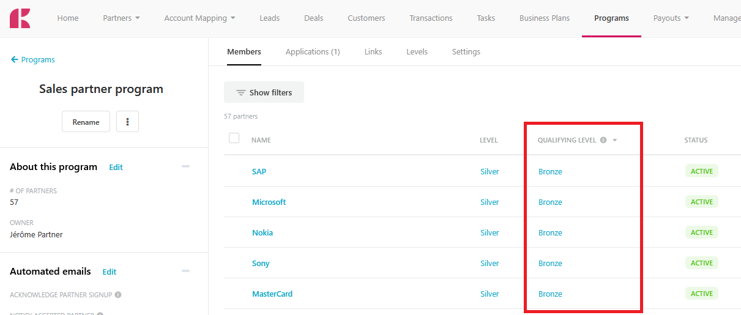741x315 pixels.
Task: Open Transactions in the navigation bar
Action: click(431, 18)
